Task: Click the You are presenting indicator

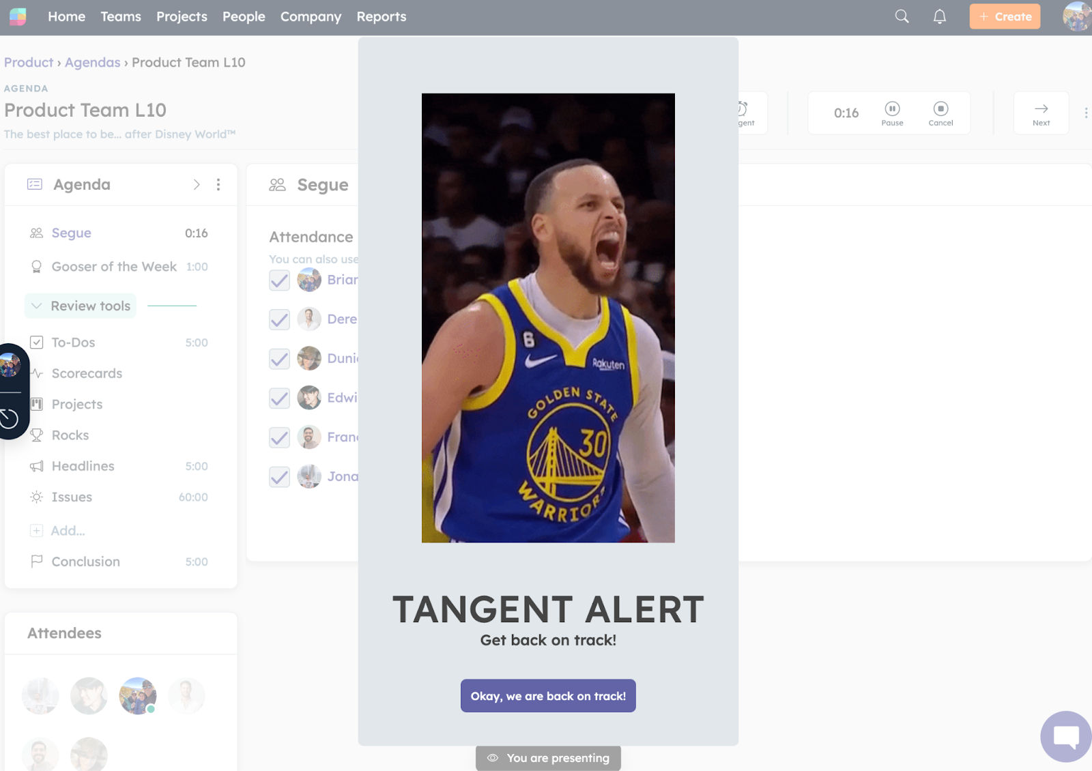Action: (548, 758)
